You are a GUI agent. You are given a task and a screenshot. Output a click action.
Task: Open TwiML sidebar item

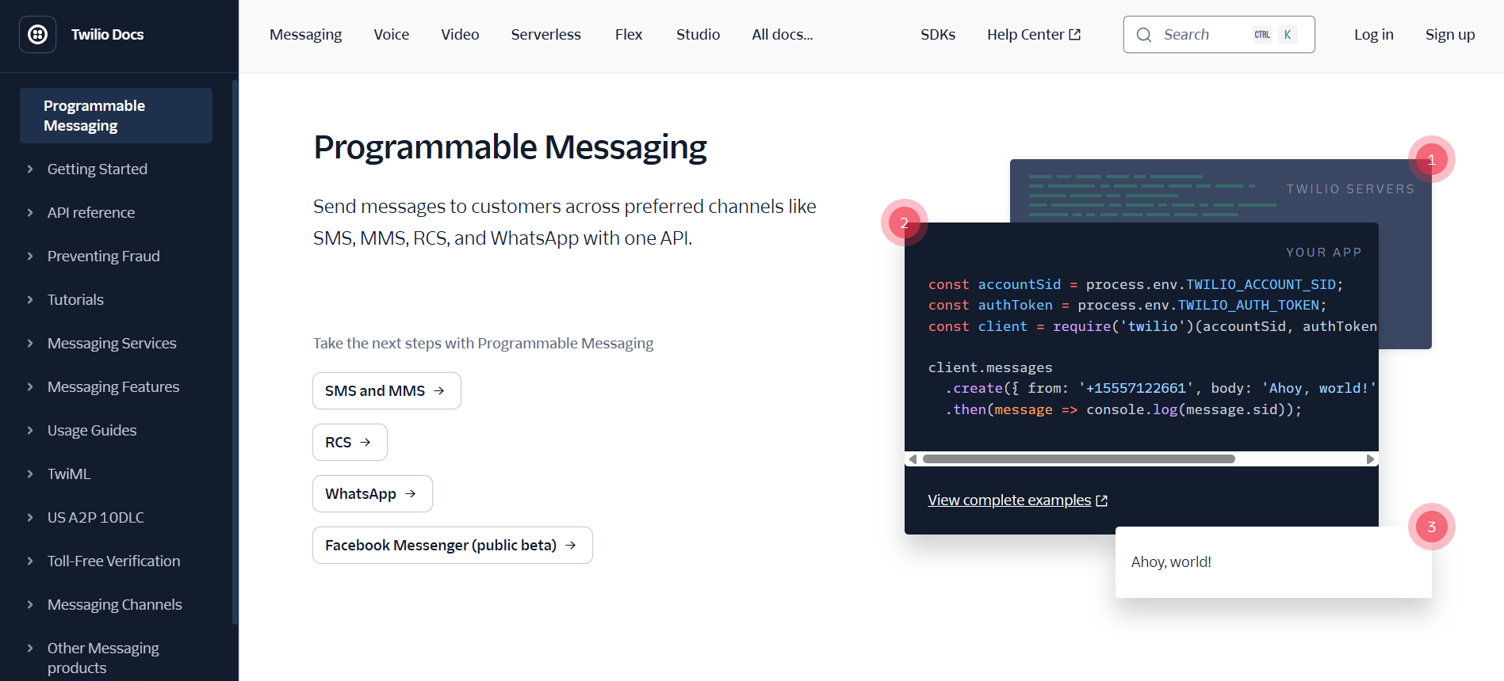(x=69, y=474)
